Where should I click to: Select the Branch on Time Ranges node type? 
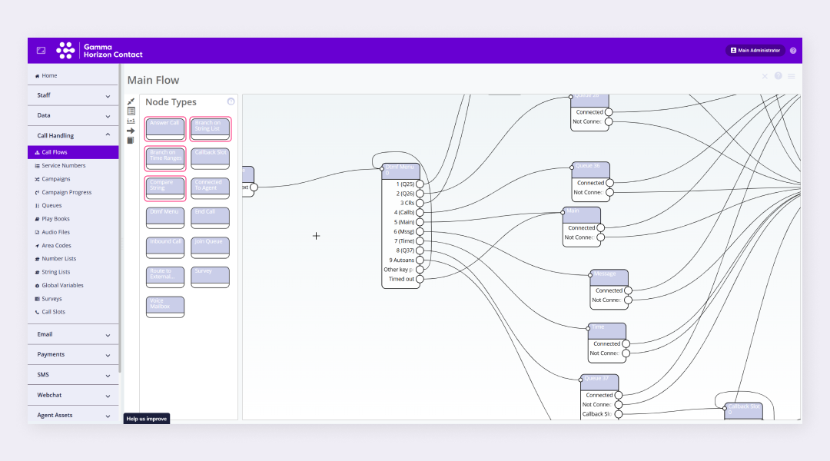(x=165, y=158)
